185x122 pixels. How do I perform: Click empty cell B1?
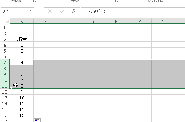[x=45, y=27]
